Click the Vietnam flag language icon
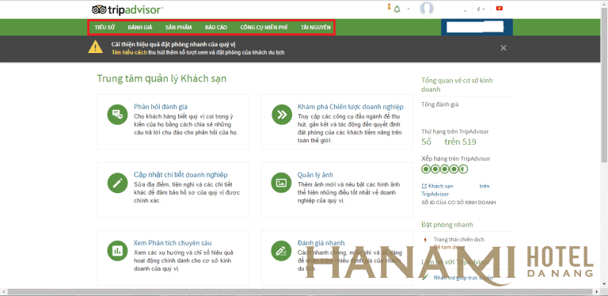608x296 pixels. [x=500, y=8]
